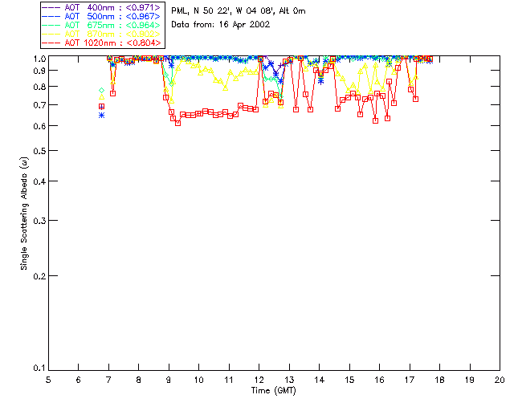This screenshot has width=514, height=411.
Task: Click the AOT 500nm legend entry
Action: 102,16
